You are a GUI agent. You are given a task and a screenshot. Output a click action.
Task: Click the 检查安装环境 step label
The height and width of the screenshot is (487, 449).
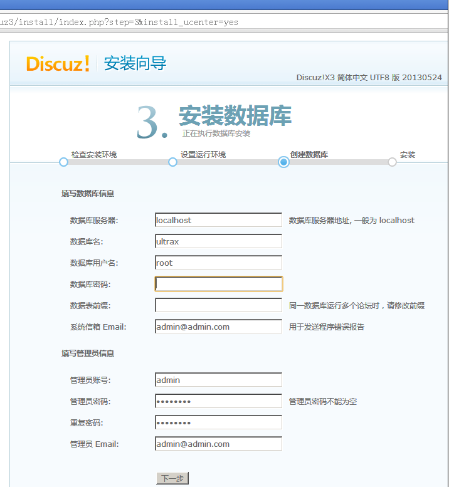(94, 154)
